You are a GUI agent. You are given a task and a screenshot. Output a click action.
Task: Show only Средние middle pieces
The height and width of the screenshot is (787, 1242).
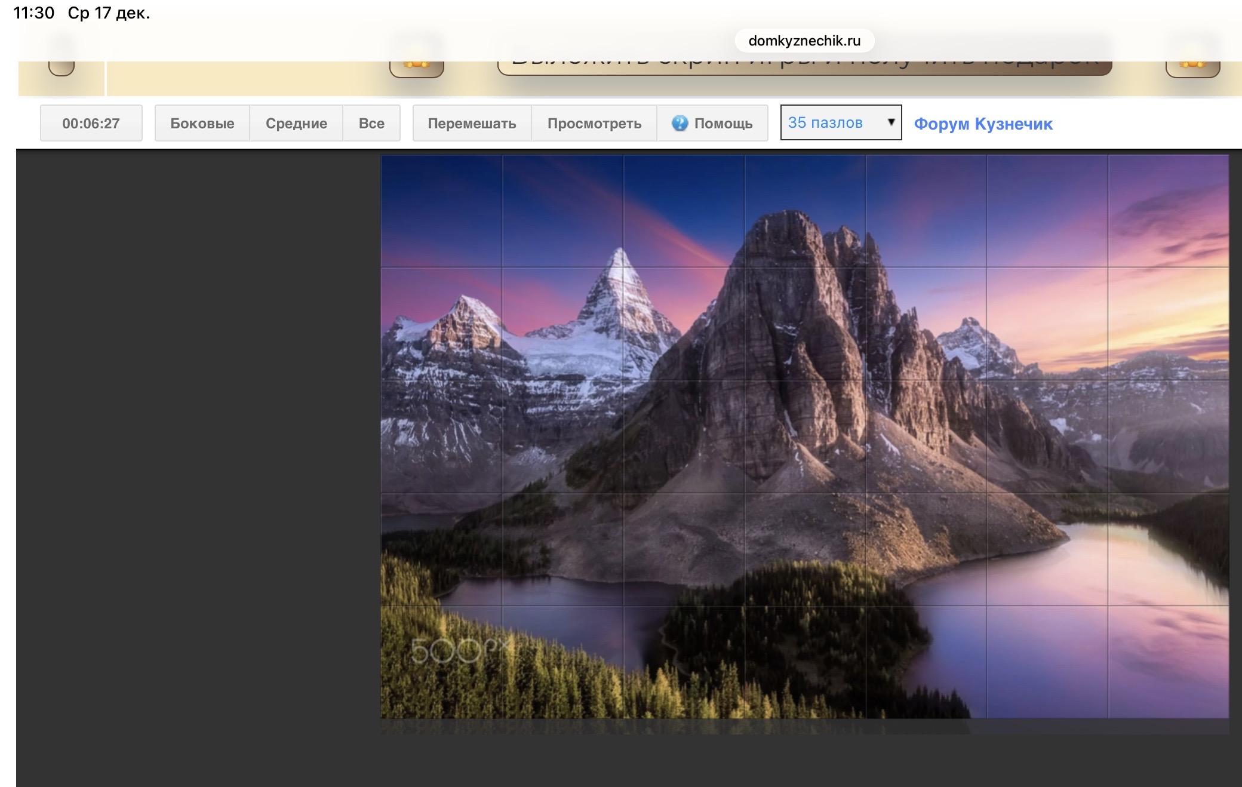[x=296, y=123]
